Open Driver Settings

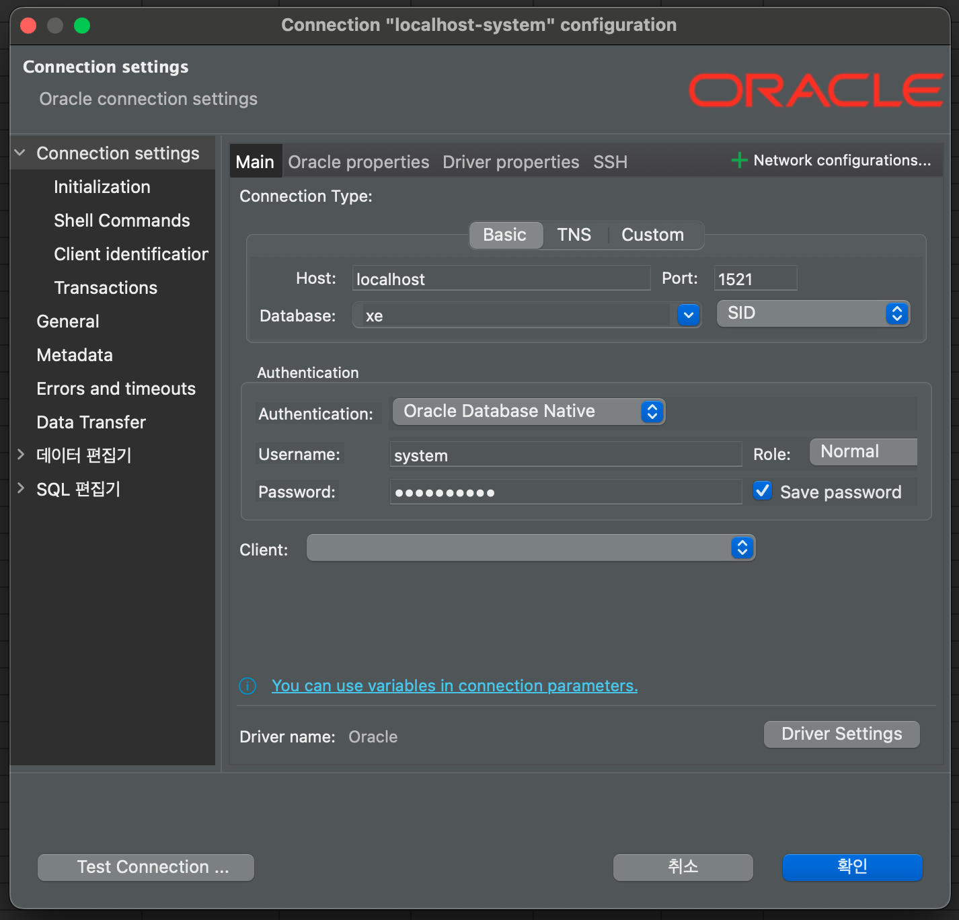coord(842,734)
